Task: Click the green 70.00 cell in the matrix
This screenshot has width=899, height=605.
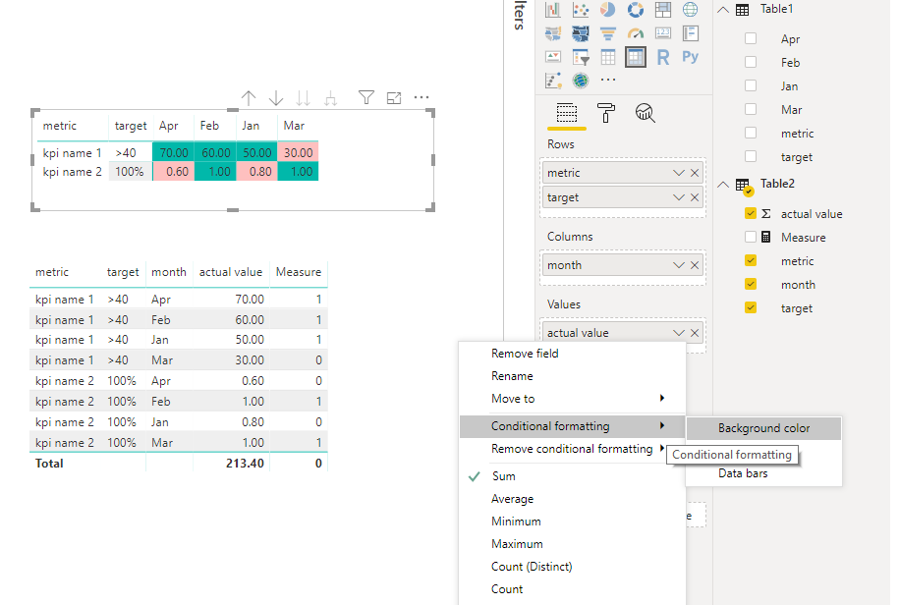Action: (x=173, y=152)
